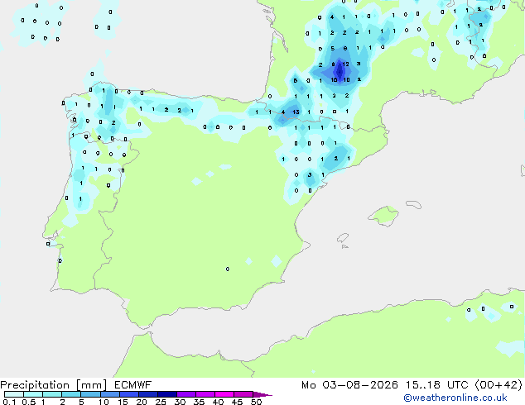Click the date "Mo 03-08-2026"

point(349,385)
